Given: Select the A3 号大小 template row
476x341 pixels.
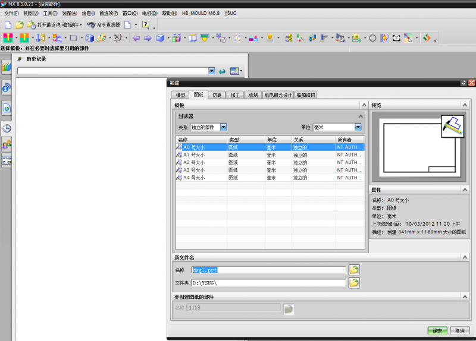Looking at the screenshot, I should pos(270,170).
